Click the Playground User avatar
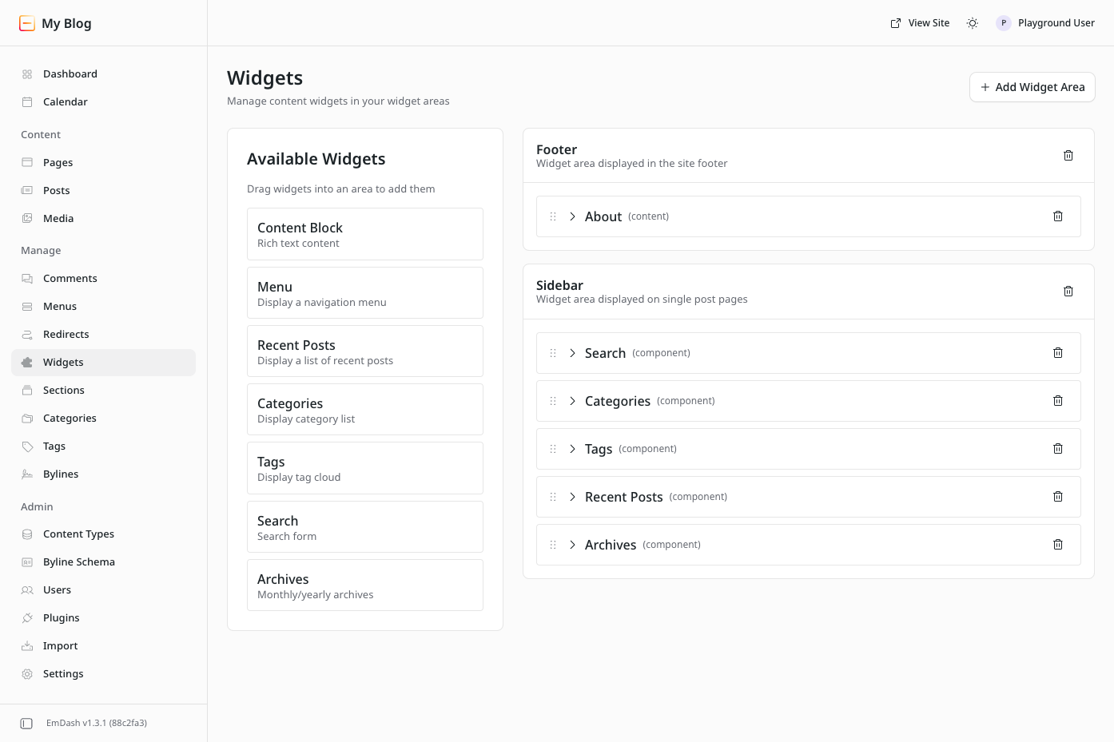This screenshot has height=742, width=1114. [x=1004, y=23]
